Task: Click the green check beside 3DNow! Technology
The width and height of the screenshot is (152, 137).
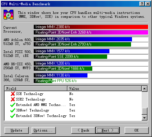Action: pyautogui.click(x=13, y=110)
